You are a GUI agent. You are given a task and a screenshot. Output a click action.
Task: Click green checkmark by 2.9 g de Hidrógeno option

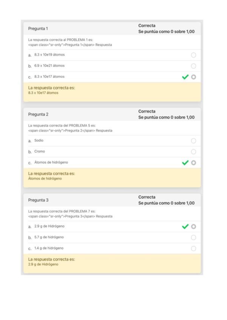pos(185,226)
